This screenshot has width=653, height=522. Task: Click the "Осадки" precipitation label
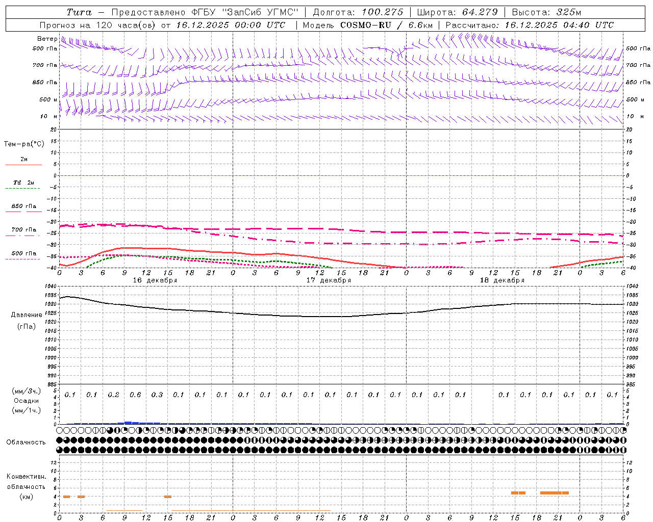click(x=27, y=401)
